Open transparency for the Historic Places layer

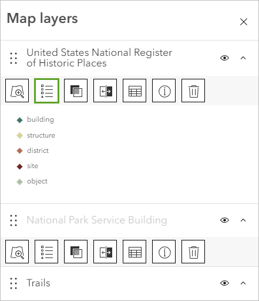(x=76, y=91)
